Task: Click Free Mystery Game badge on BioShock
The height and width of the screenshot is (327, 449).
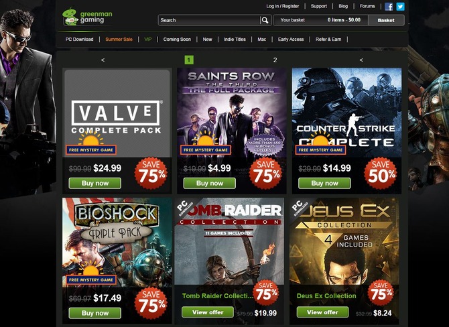Action: coord(91,279)
